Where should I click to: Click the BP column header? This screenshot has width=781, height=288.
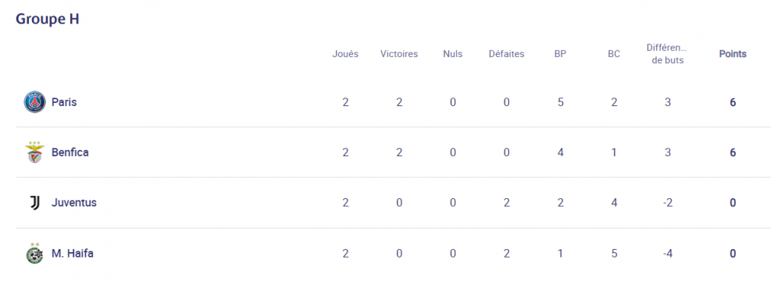point(560,54)
